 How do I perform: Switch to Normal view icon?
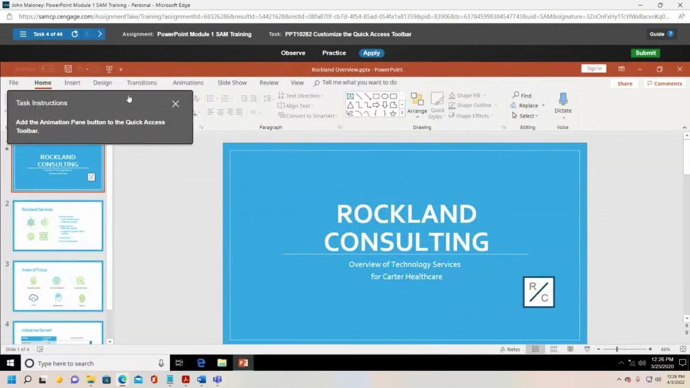(535, 349)
